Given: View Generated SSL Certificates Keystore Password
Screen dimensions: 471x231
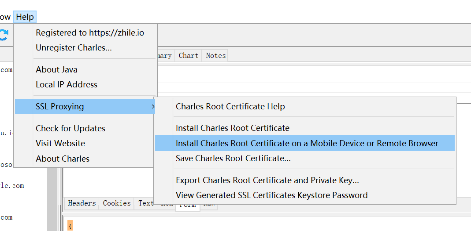Looking at the screenshot, I should (271, 195).
